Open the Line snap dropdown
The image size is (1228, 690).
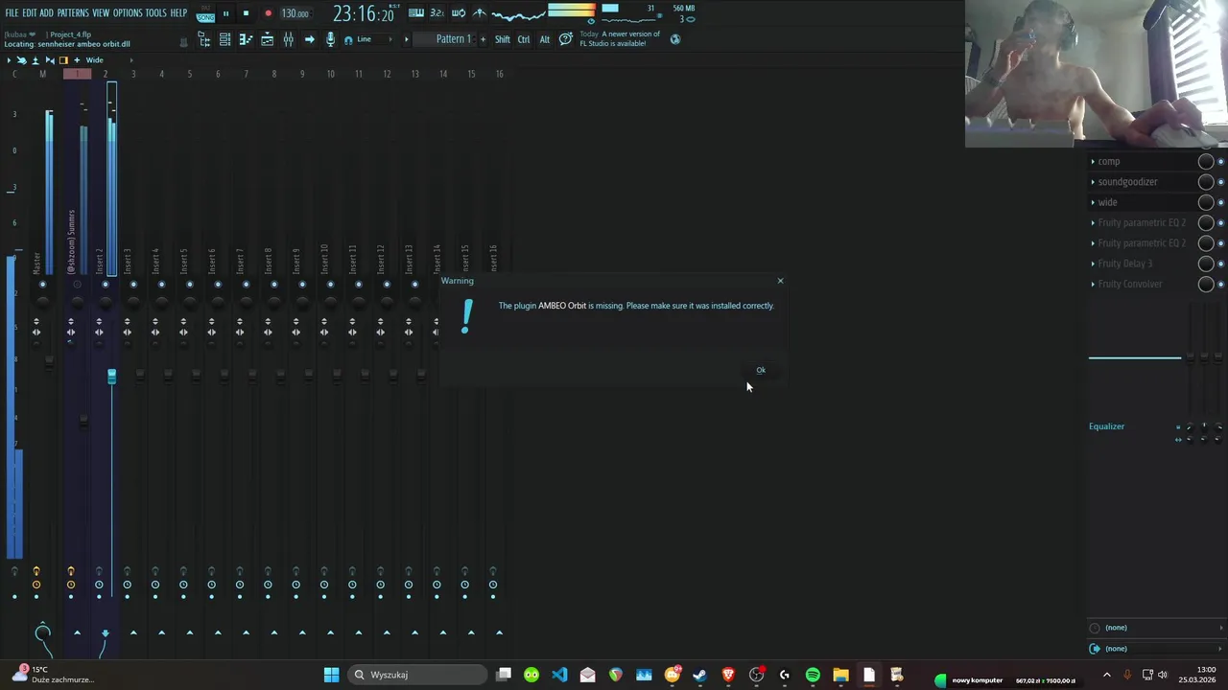pyautogui.click(x=376, y=39)
